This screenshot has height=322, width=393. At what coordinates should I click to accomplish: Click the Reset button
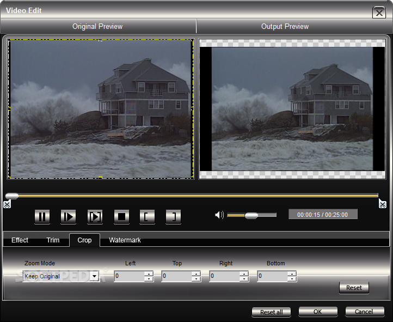coord(354,288)
